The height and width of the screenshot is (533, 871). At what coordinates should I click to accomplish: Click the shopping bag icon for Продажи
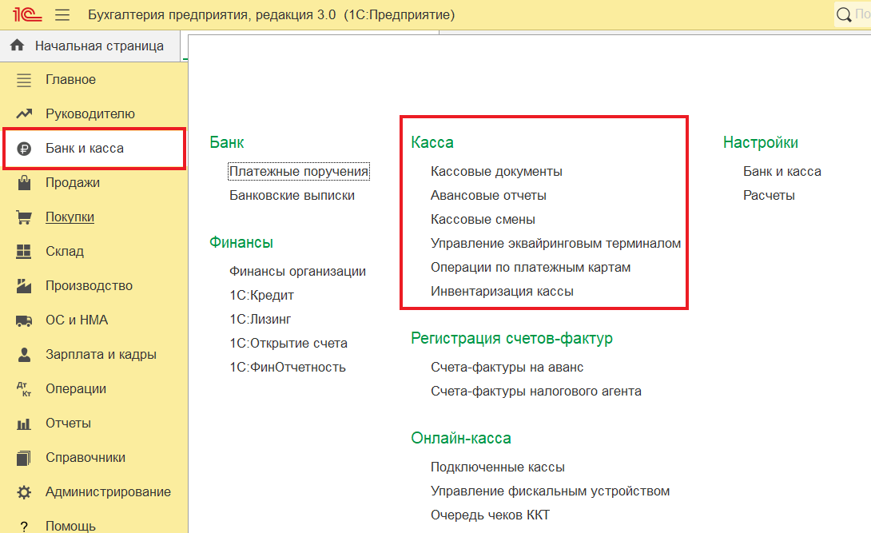coord(24,183)
